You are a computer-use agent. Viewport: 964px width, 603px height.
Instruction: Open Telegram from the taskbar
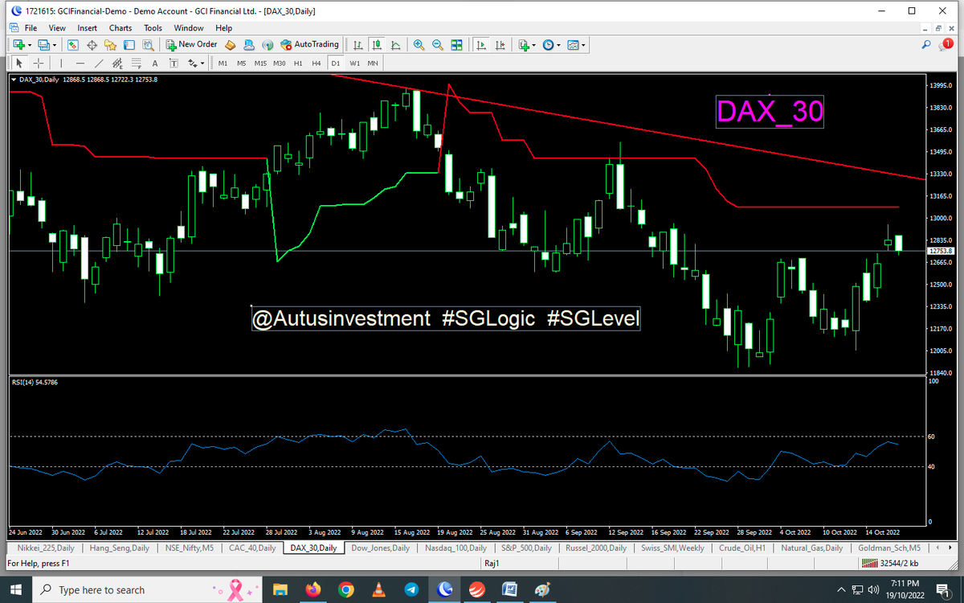click(411, 589)
